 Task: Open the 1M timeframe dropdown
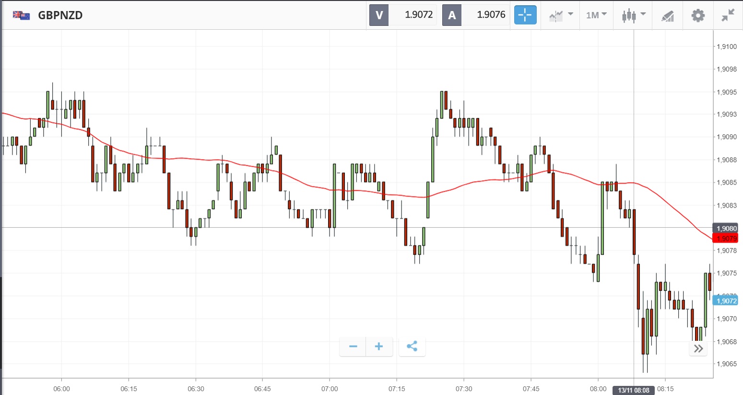596,15
